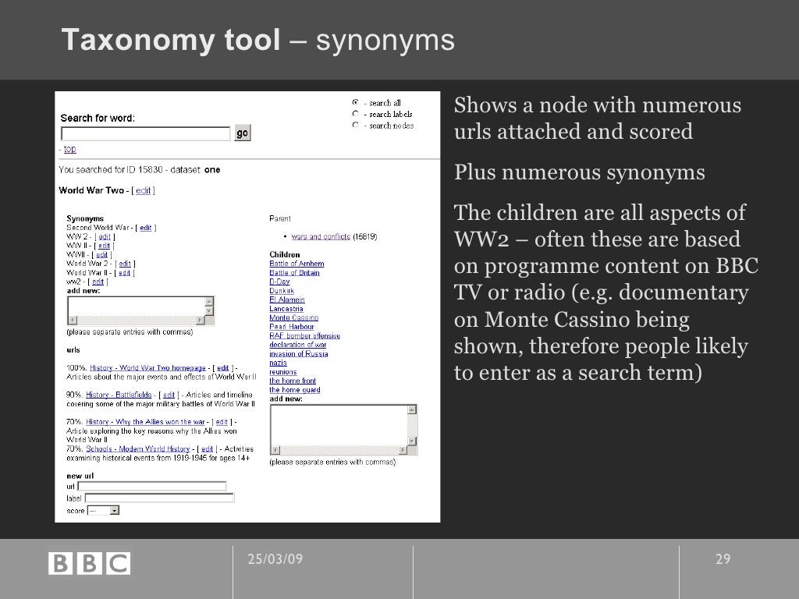Viewport: 799px width, 599px height.
Task: Edit the World War Two homepage url
Action: click(x=222, y=368)
